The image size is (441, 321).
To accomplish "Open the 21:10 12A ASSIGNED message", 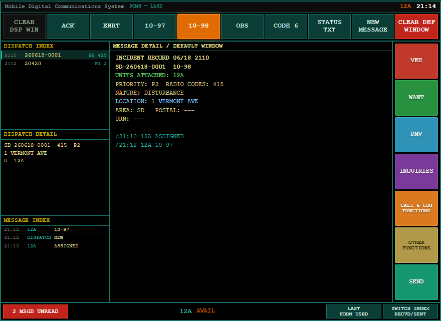I will click(x=56, y=246).
